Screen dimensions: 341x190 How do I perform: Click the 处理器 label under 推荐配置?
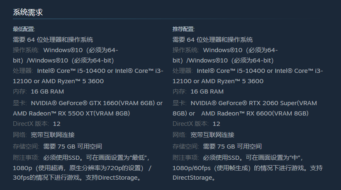(x=182, y=71)
